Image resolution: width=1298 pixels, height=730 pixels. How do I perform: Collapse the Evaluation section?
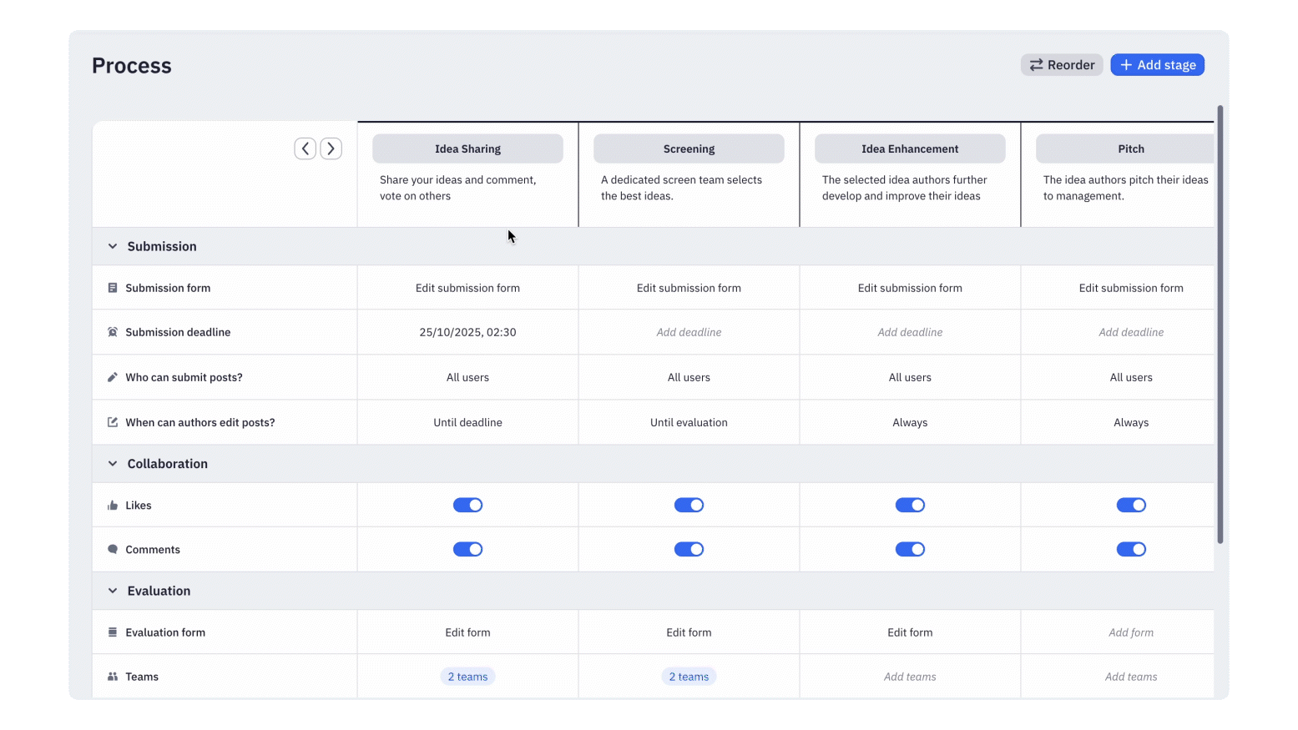click(113, 591)
